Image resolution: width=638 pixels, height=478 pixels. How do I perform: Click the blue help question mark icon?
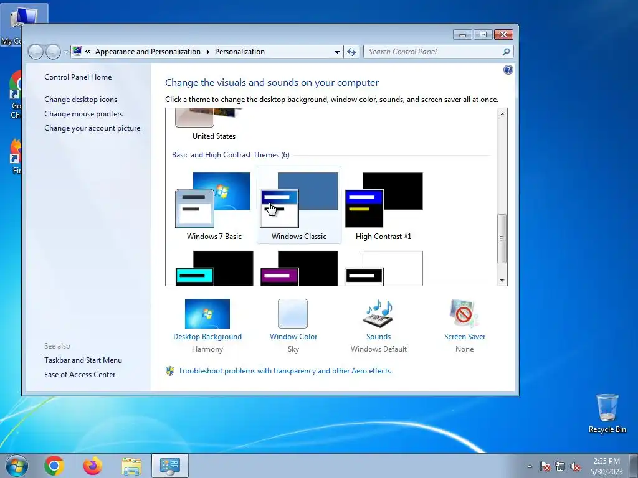[508, 70]
